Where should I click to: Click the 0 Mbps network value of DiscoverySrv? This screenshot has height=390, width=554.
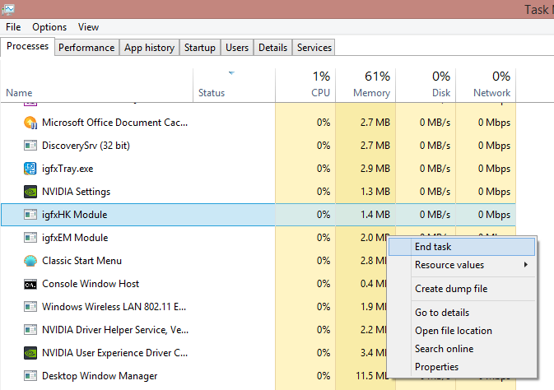494,146
